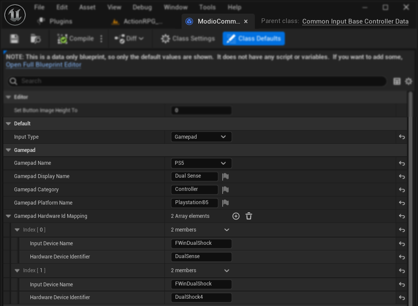Image resolution: width=418 pixels, height=306 pixels.
Task: Browse to asset in Content Browser icon
Action: [x=36, y=39]
